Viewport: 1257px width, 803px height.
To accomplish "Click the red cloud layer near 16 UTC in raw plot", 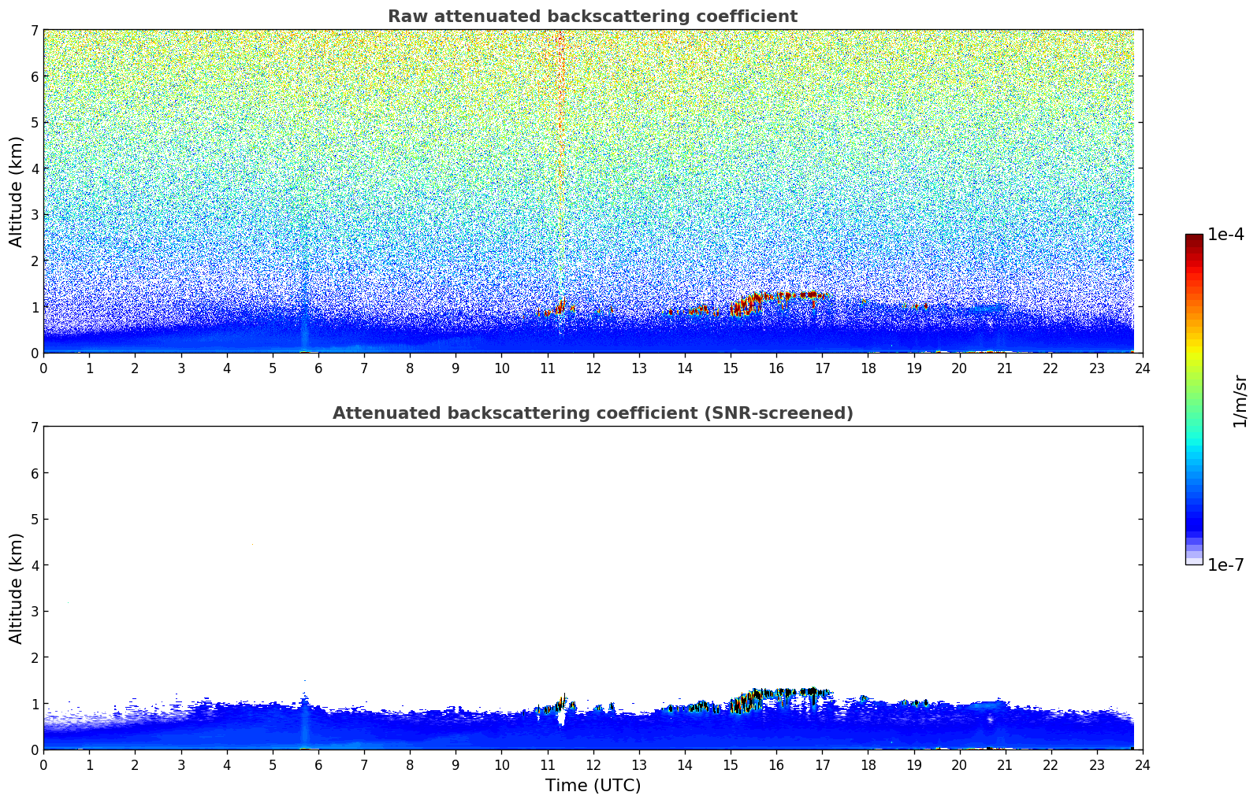I will click(776, 297).
